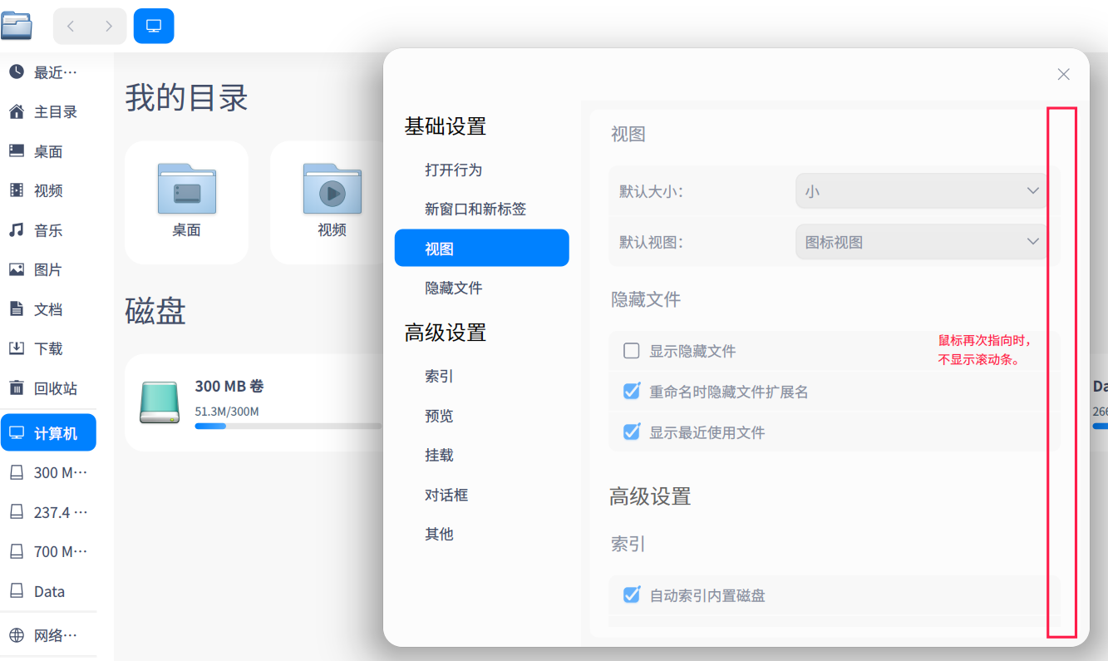This screenshot has height=661, width=1108.
Task: Open the 音乐 sidebar folder
Action: pos(48,230)
